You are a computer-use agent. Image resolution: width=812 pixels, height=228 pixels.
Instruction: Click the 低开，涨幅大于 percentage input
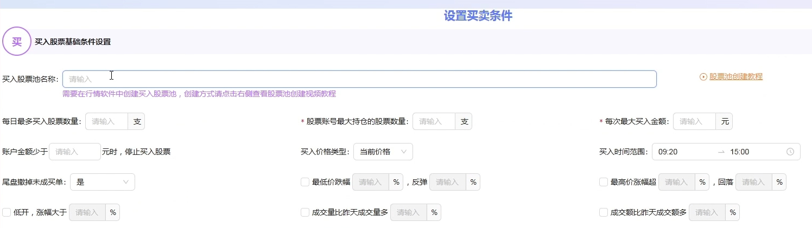click(x=87, y=212)
